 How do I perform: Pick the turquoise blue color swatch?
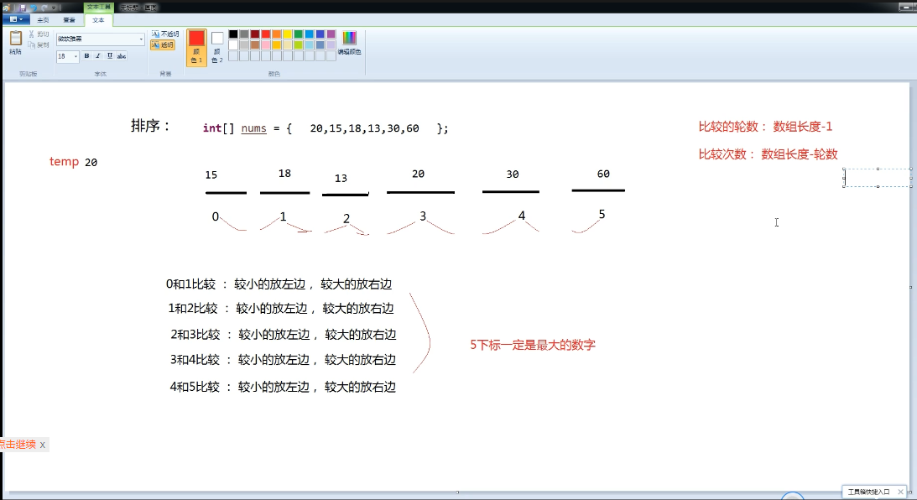tap(310, 34)
